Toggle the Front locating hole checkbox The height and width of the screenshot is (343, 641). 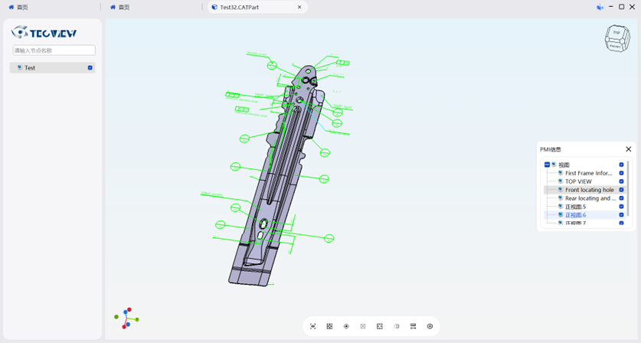pos(621,190)
